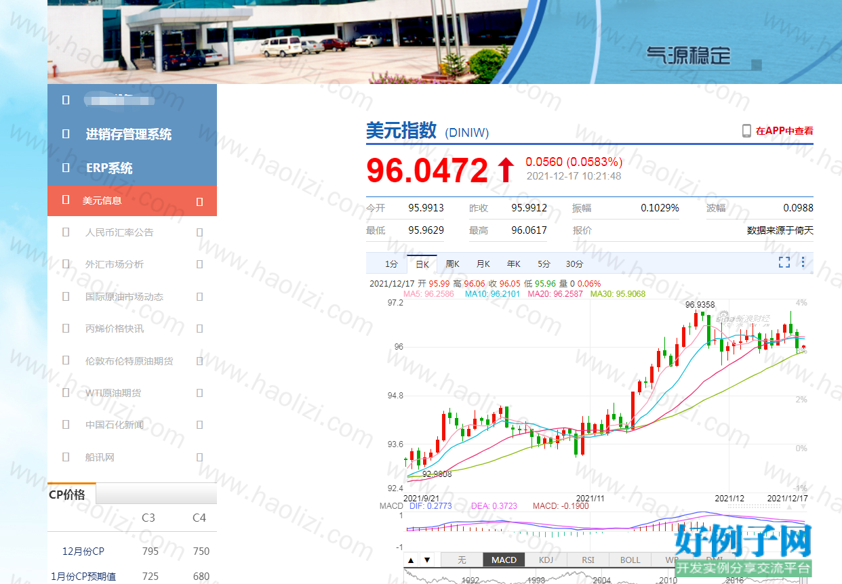Click the down triangle indicator button
Screen dimensions: 842x584
[x=426, y=560]
